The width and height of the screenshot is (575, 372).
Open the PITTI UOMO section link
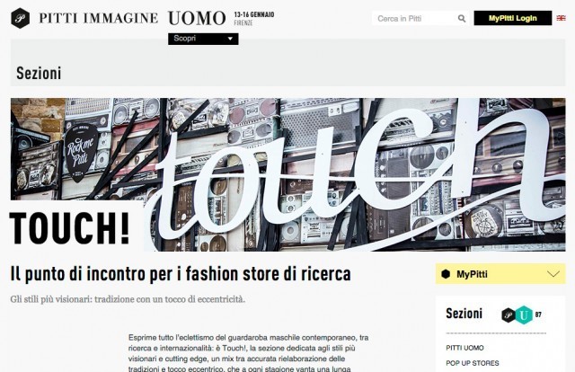tap(464, 348)
